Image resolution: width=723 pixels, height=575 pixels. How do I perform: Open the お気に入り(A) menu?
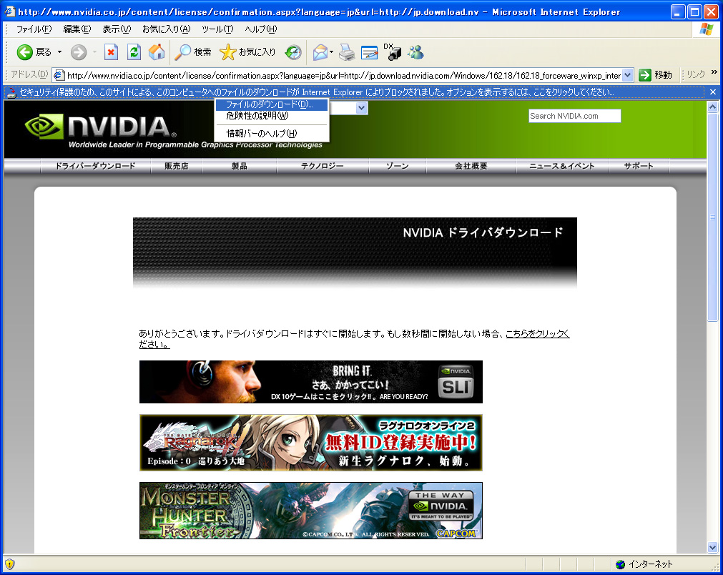click(x=166, y=29)
